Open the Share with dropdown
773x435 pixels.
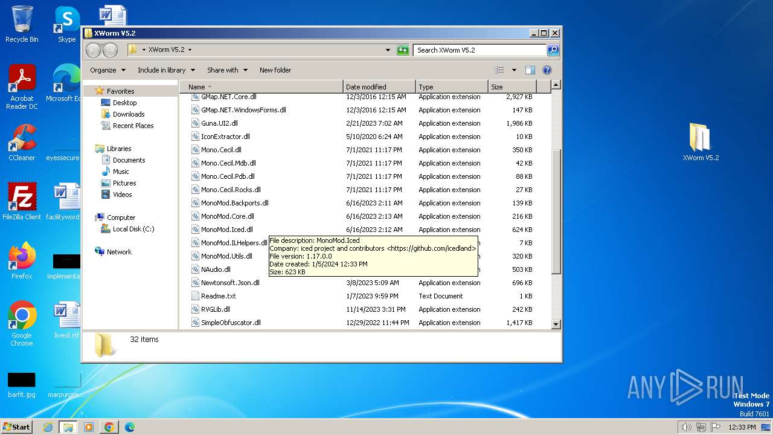[x=227, y=70]
